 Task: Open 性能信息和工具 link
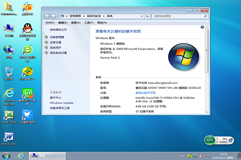tap(59, 108)
